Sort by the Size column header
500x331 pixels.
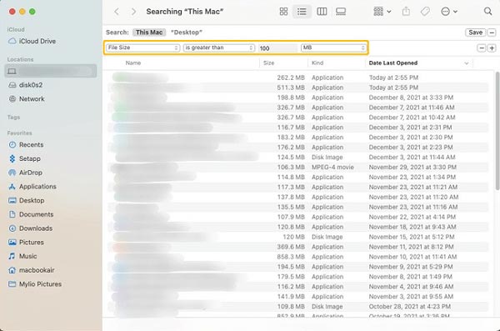[268, 63]
